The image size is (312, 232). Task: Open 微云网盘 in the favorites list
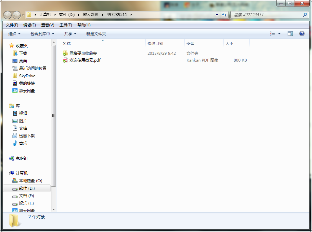point(27,91)
